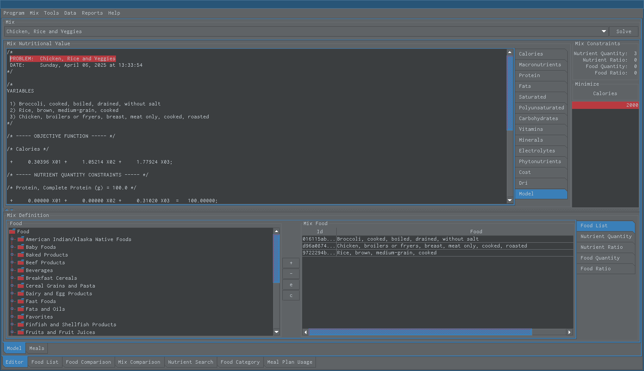Click the Baked Products folder icon
Image resolution: width=644 pixels, height=371 pixels.
click(x=21, y=255)
